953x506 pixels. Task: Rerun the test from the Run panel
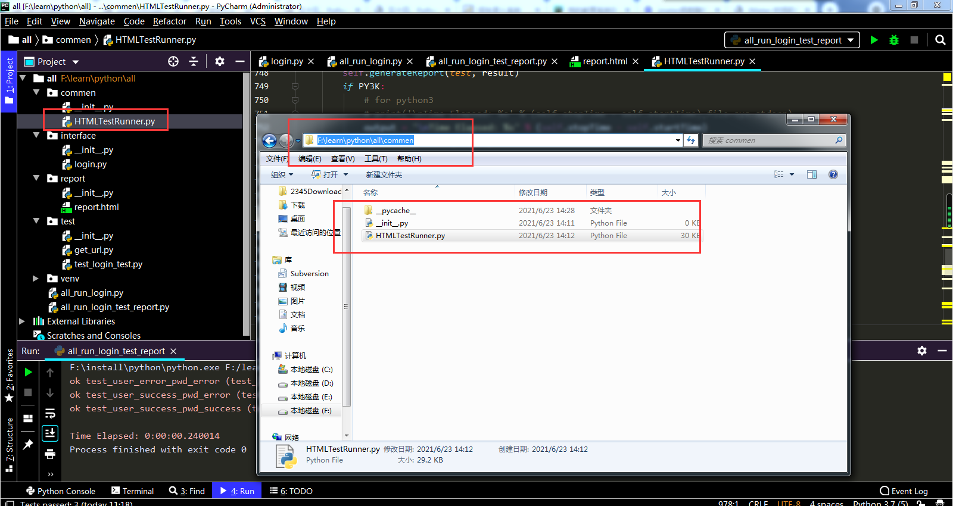[x=28, y=372]
